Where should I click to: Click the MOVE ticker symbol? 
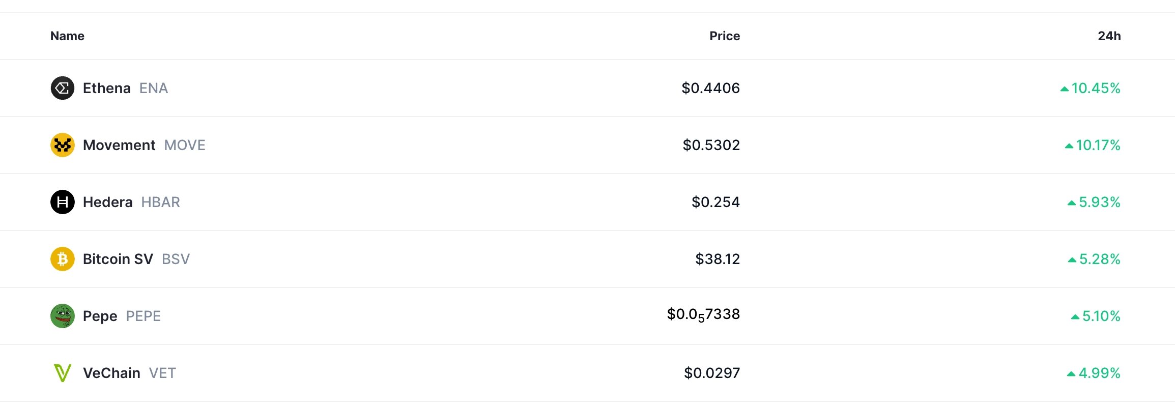185,145
